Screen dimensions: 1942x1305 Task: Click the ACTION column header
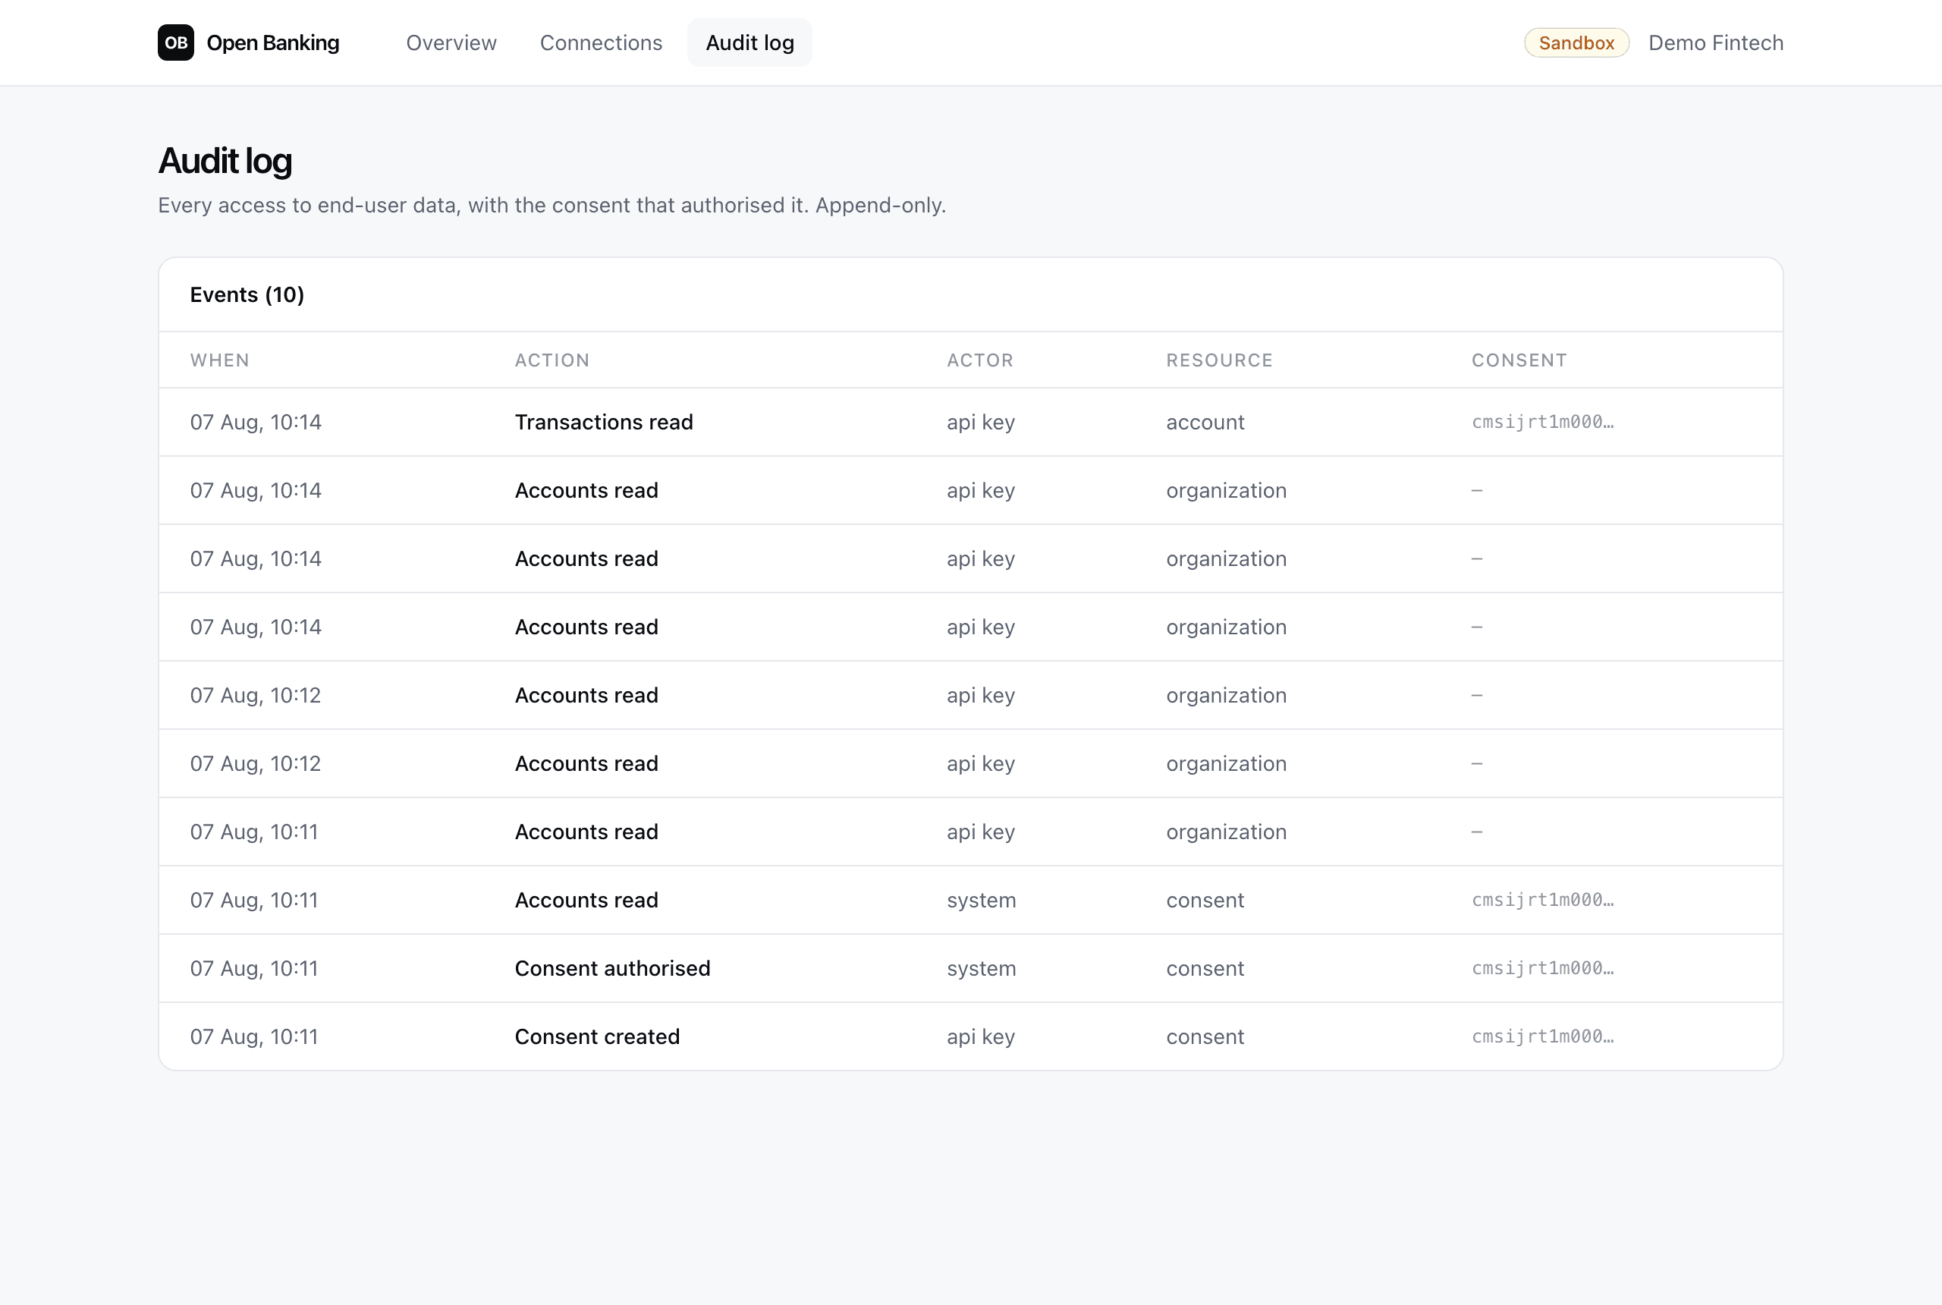click(x=552, y=360)
